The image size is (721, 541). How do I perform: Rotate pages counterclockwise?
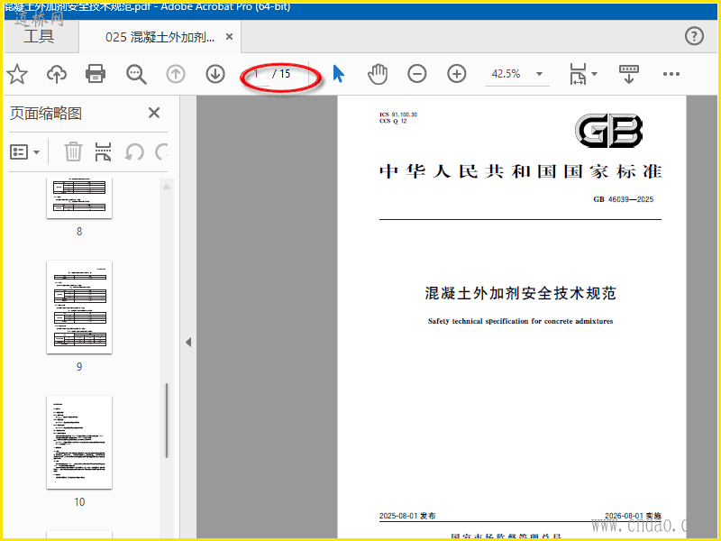[134, 151]
